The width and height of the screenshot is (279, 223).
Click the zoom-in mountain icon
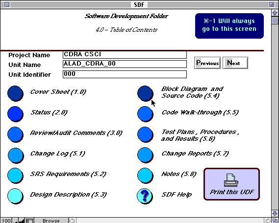click(22, 221)
